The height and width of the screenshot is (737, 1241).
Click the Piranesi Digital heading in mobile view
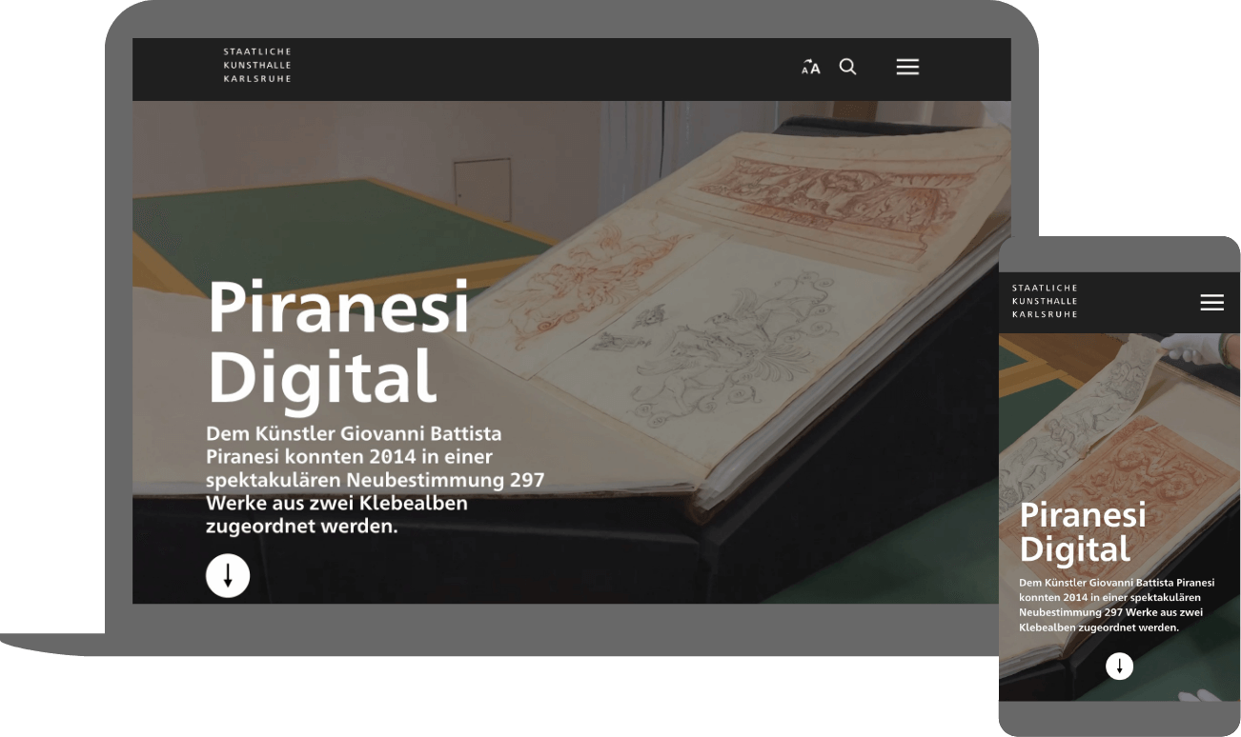(1083, 532)
